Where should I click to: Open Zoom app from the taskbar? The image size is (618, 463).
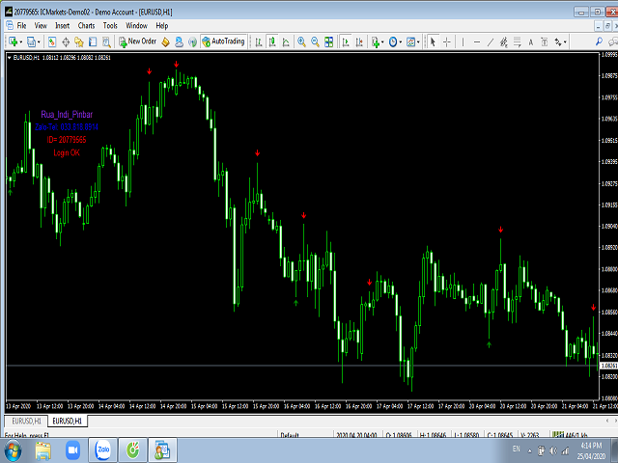click(101, 449)
